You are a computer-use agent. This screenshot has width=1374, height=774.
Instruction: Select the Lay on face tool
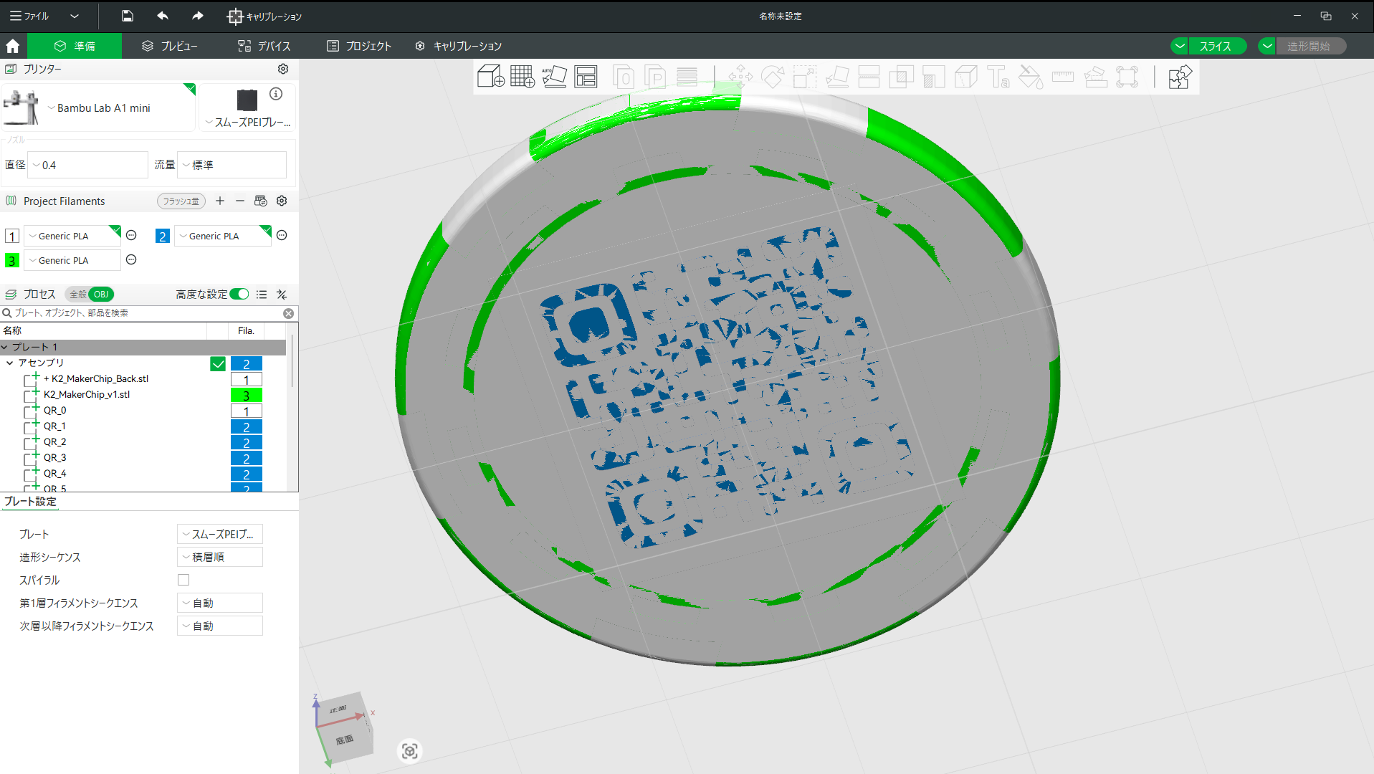[x=836, y=77]
